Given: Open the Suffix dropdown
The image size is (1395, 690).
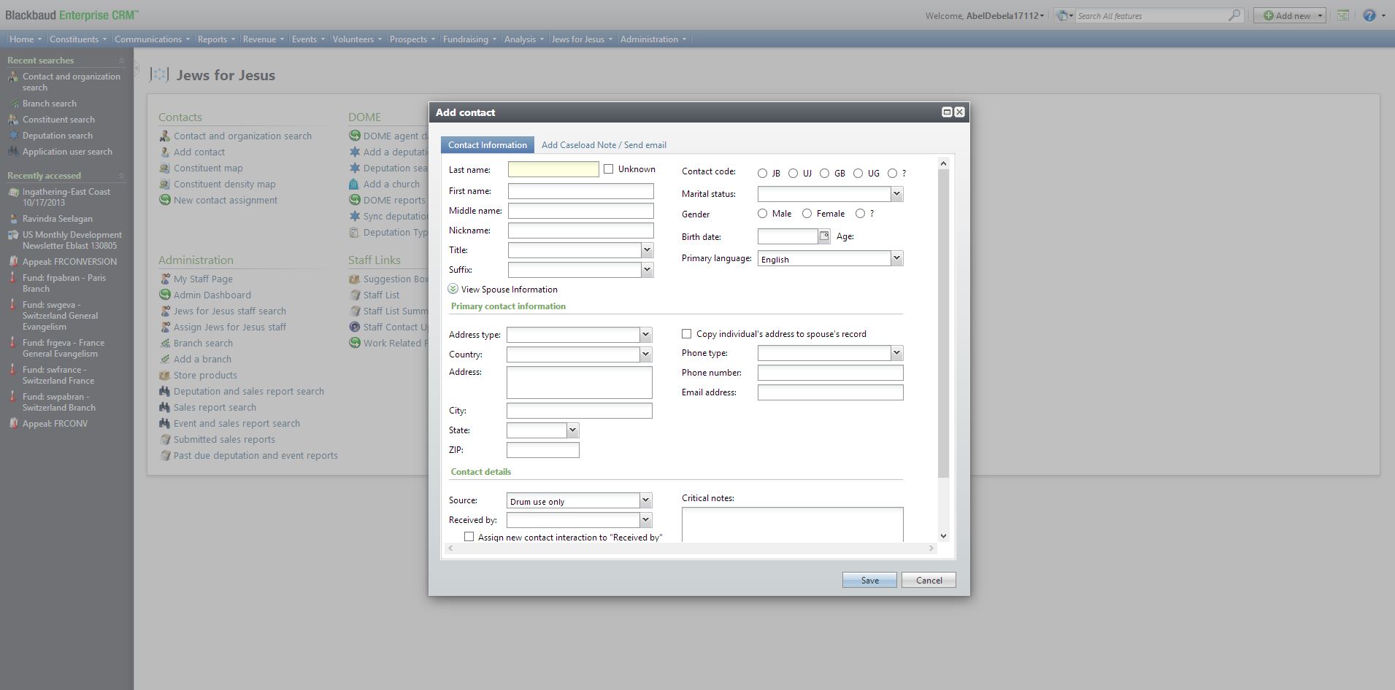Looking at the screenshot, I should 647,270.
